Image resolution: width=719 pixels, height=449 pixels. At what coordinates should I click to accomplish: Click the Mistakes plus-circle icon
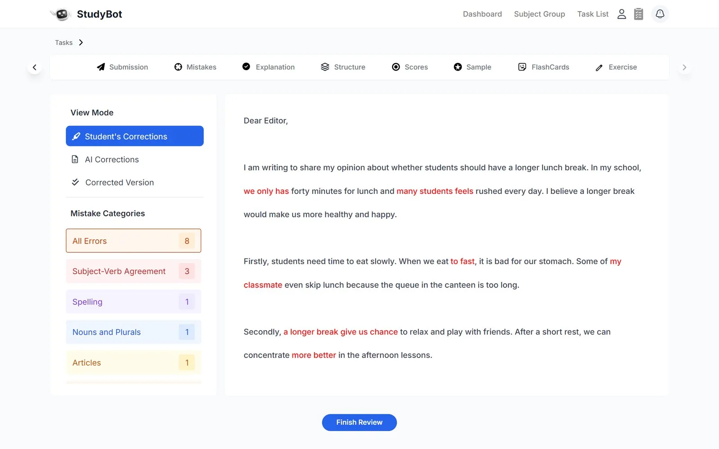(x=178, y=67)
